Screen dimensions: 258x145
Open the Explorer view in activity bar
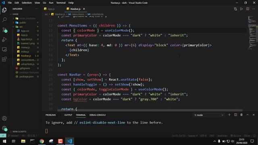coord(4,10)
